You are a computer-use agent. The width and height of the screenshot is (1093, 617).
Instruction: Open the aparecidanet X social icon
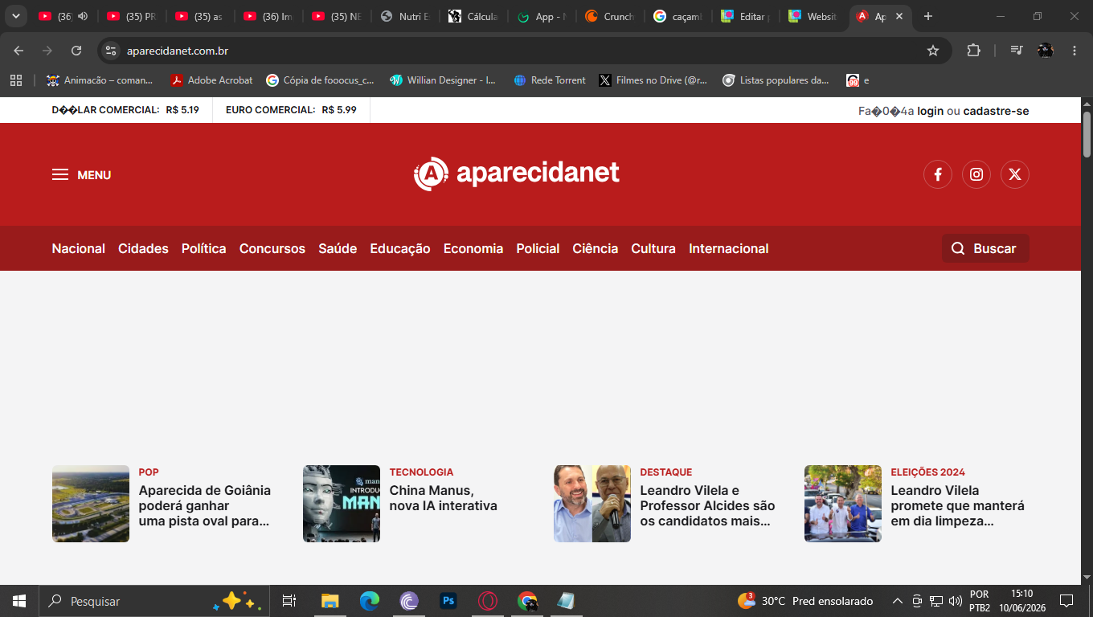pos(1015,174)
